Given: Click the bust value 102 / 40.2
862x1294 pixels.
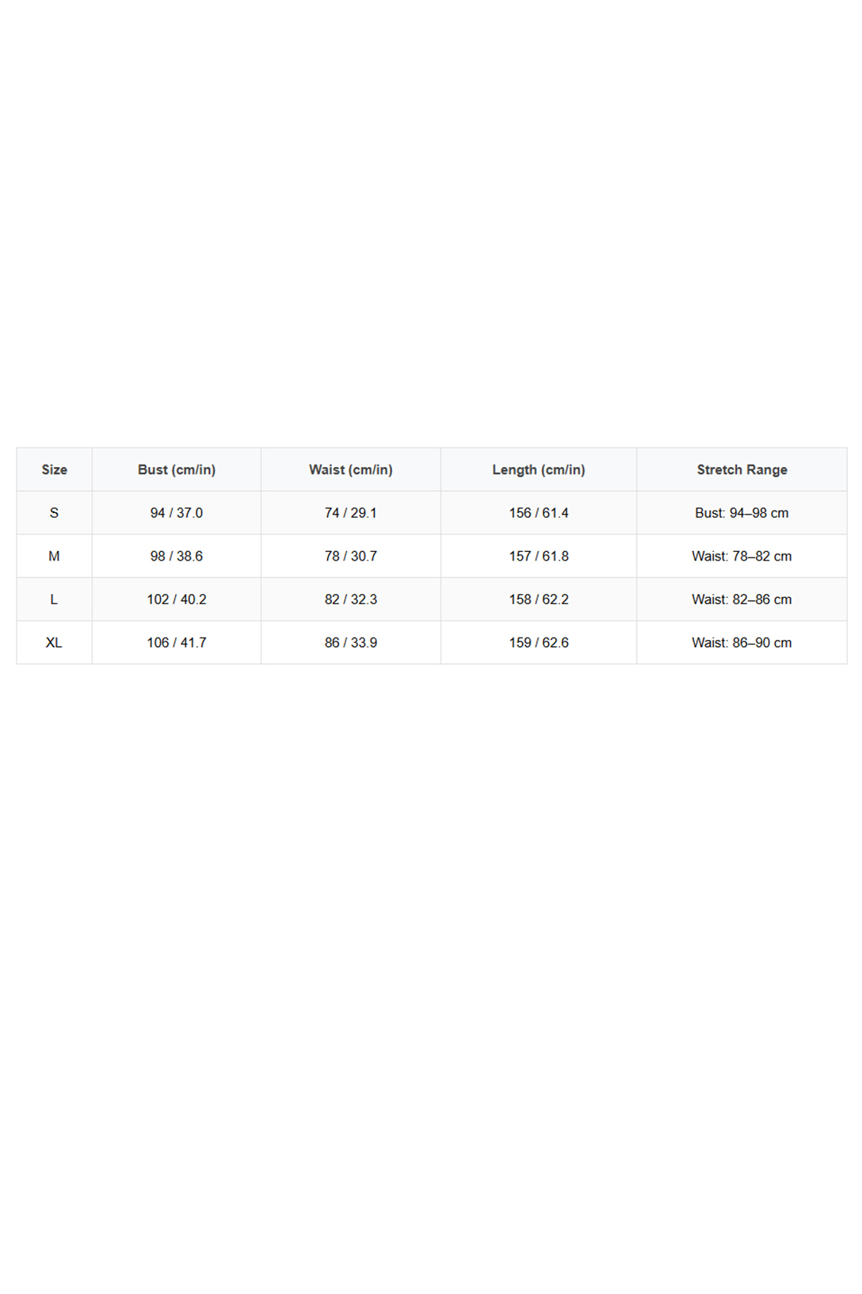Looking at the screenshot, I should coord(177,599).
